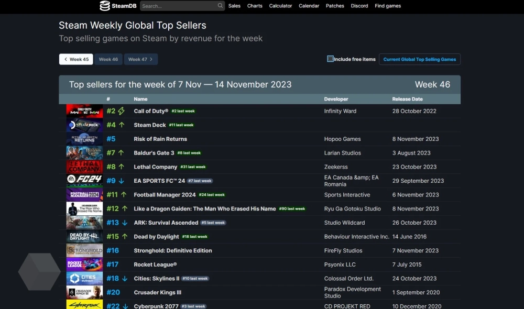Click the Dead by Daylight thumbnail
524x309 pixels.
pyautogui.click(x=84, y=237)
